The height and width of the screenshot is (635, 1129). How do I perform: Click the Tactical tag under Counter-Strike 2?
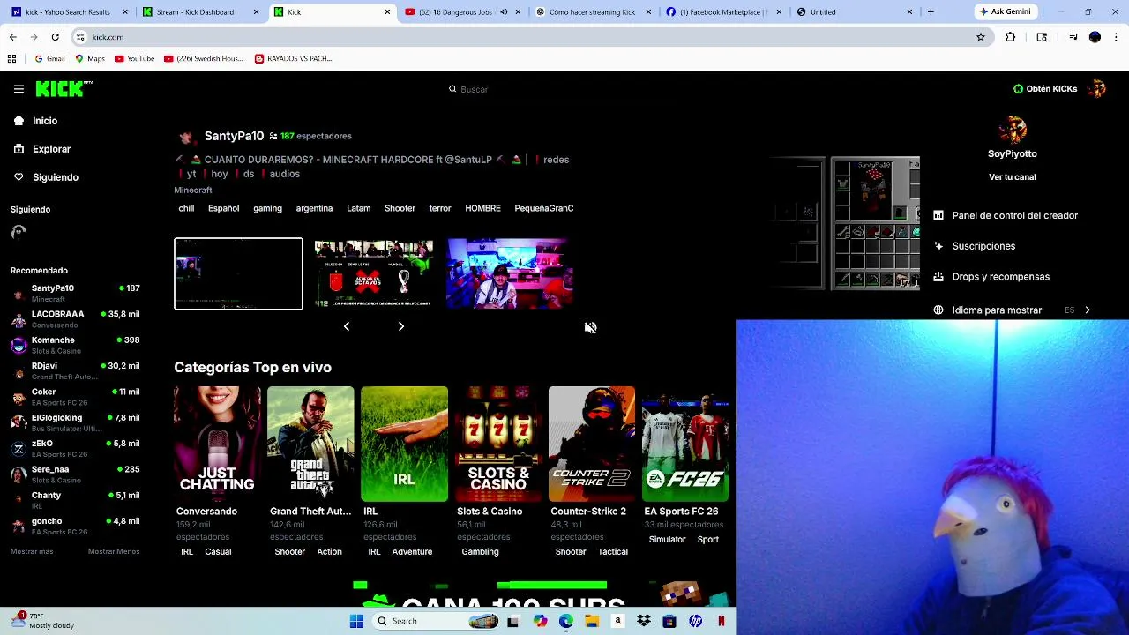pos(613,552)
